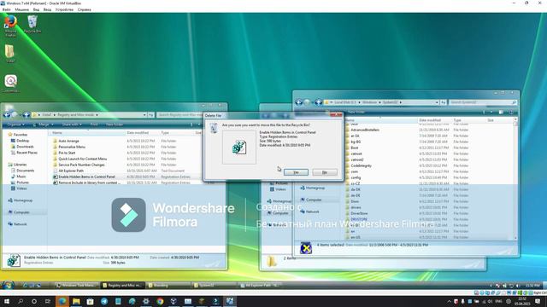Viewport: 547px width, 307px height.
Task: Click Yes in the Delete File dialog
Action: coord(296,172)
